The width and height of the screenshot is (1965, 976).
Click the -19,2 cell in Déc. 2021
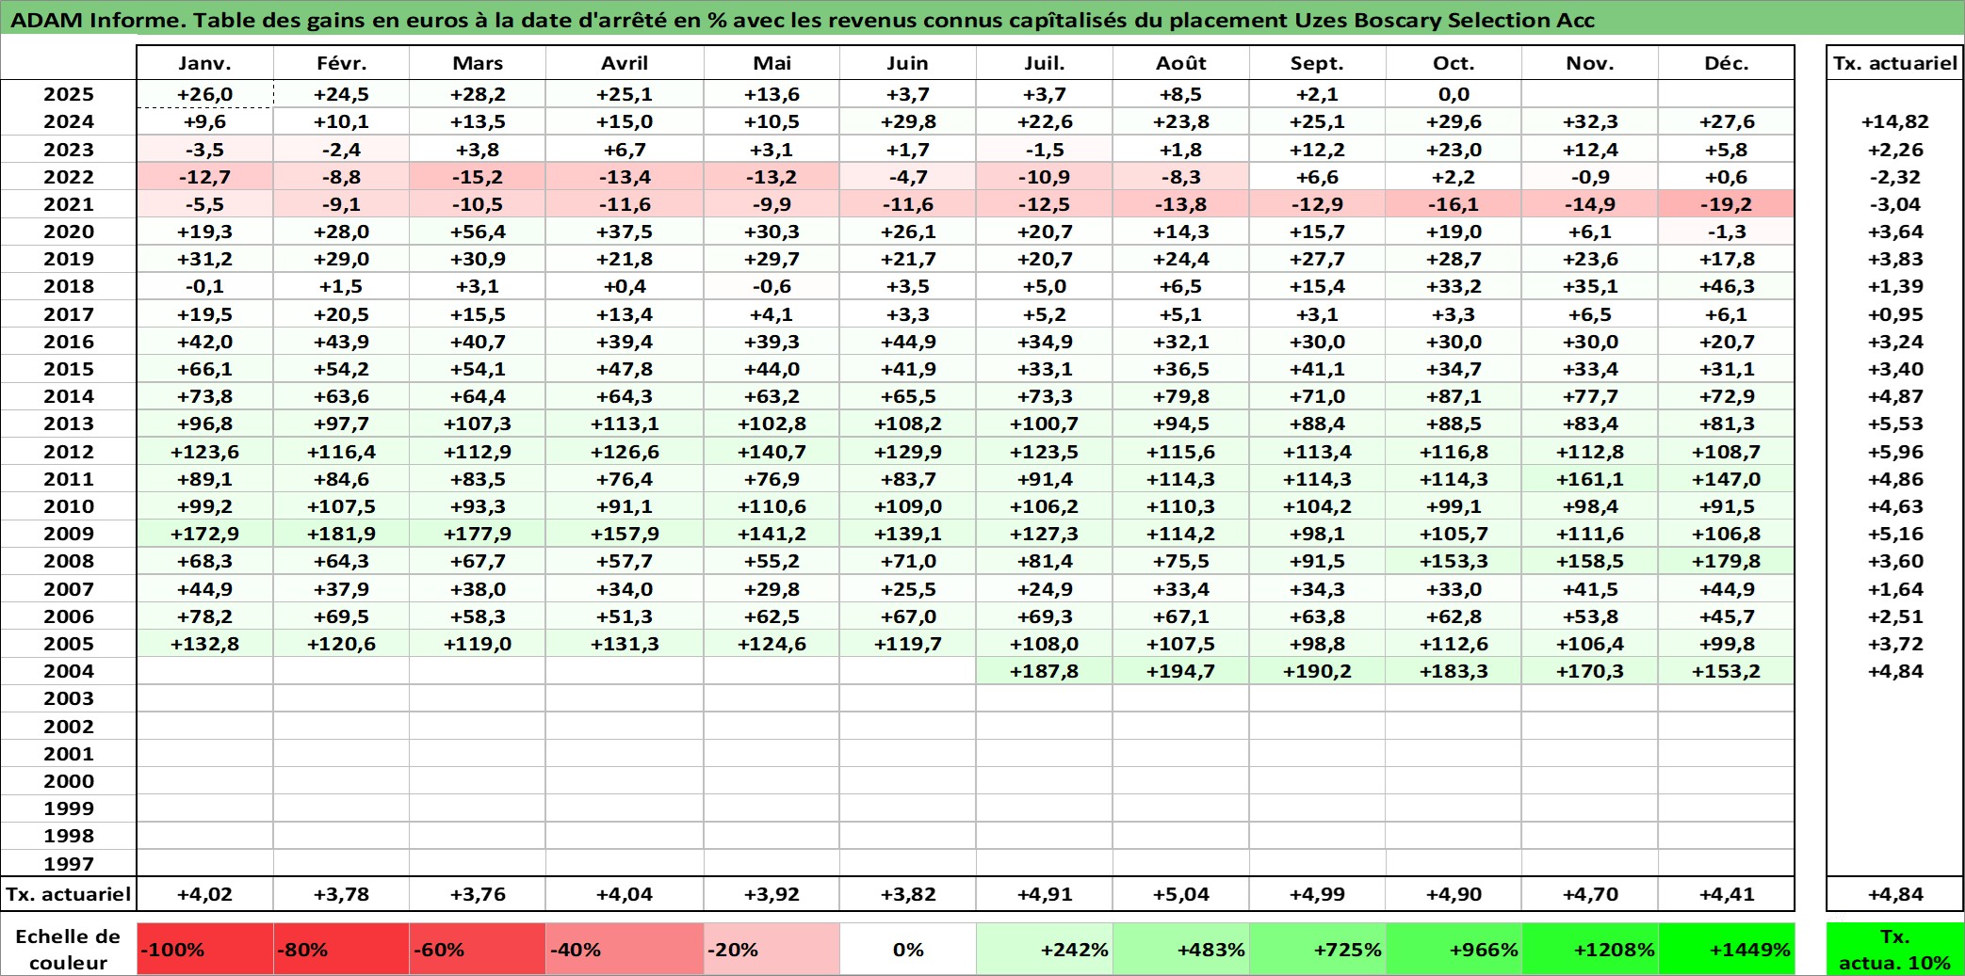point(1727,204)
